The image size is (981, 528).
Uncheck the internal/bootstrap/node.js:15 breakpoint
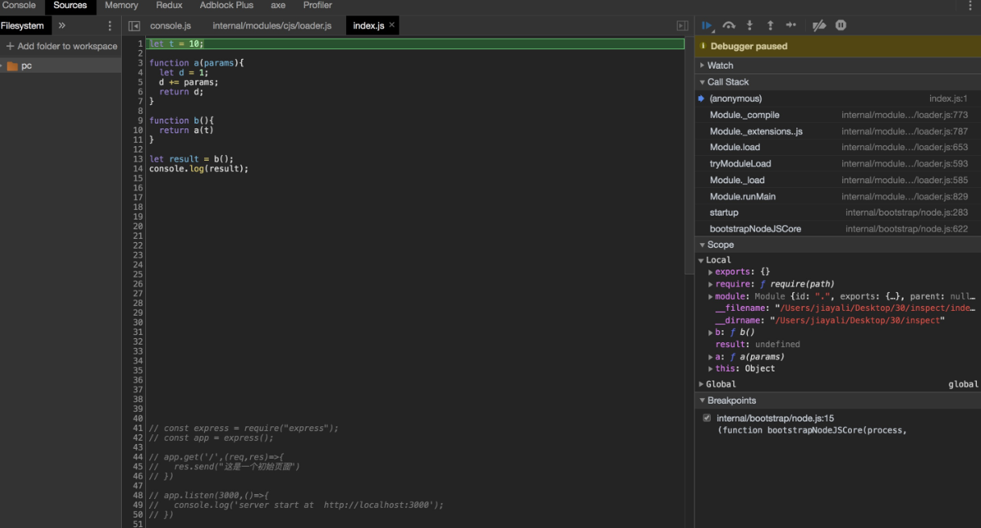tap(708, 418)
